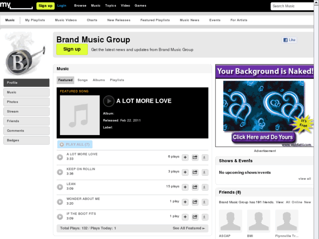Open Badges in the sidebar
This screenshot has height=239, width=319.
coord(26,140)
